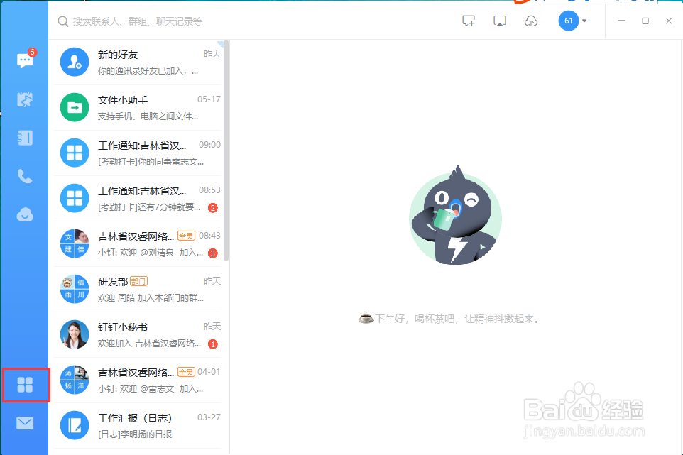Viewport: 683px width, 455px height.
Task: Open the Contacts address book icon
Action: (25, 138)
